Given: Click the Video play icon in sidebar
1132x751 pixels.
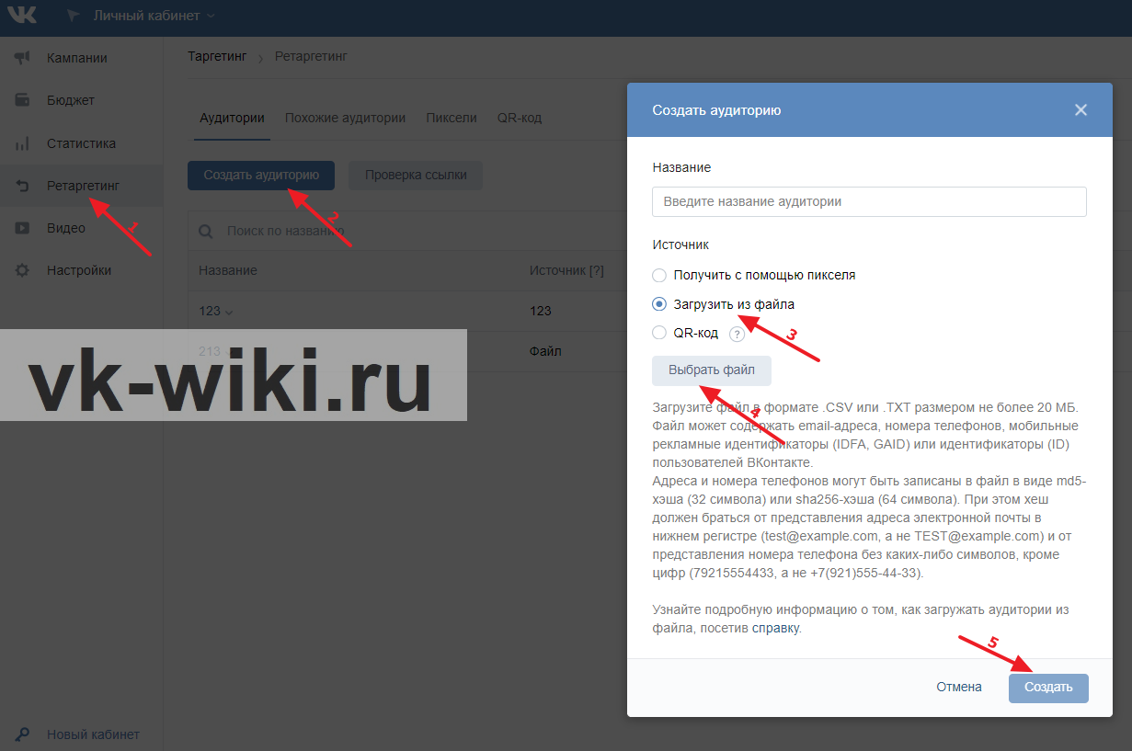Looking at the screenshot, I should 23,228.
